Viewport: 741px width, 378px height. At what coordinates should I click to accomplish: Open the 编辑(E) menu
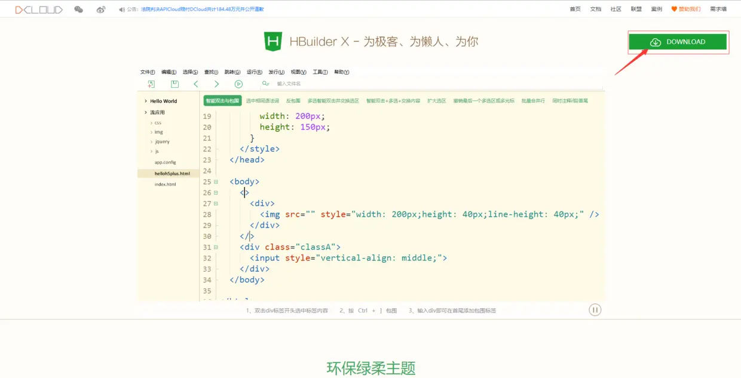click(x=169, y=72)
